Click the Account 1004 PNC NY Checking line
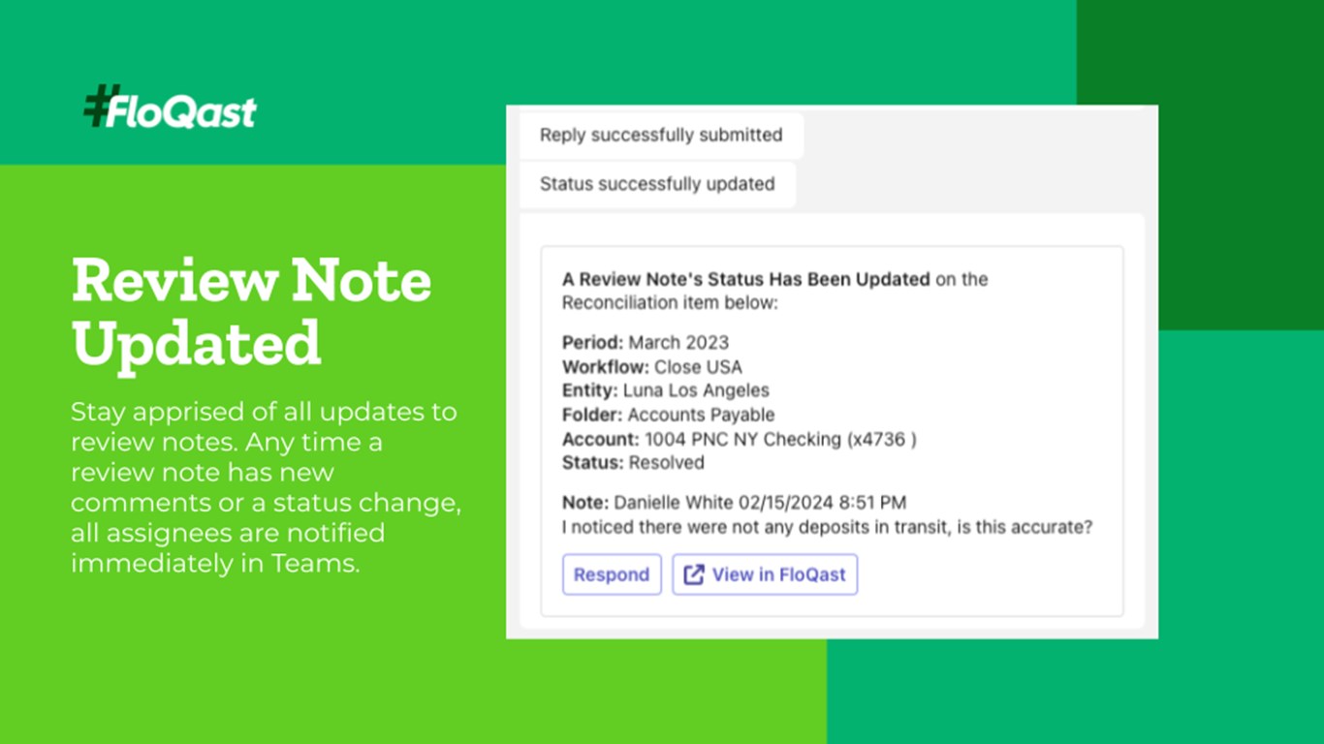Screen dimensions: 1324x744 tap(739, 439)
